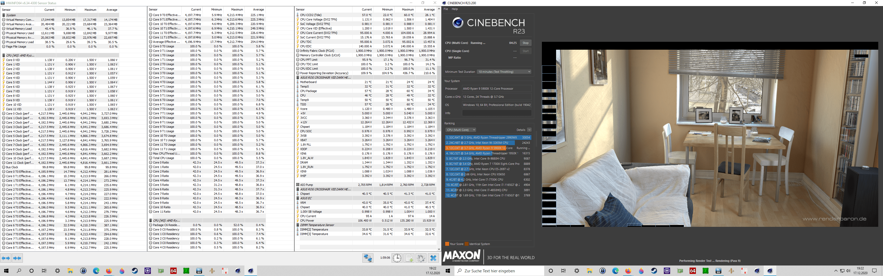Open HWiNFO remote network monitors icon
This screenshot has width=883, height=276.
click(368, 258)
